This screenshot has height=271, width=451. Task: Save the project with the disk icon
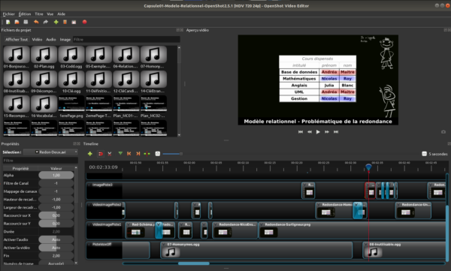(x=26, y=22)
